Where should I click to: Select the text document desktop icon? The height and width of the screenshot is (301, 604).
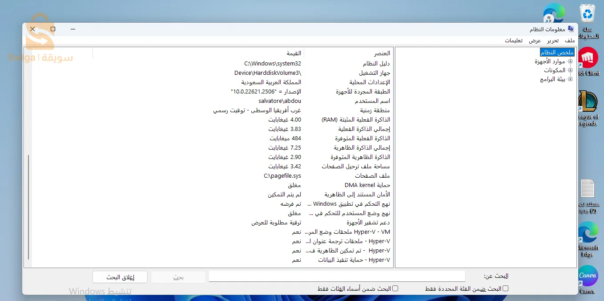click(x=588, y=189)
